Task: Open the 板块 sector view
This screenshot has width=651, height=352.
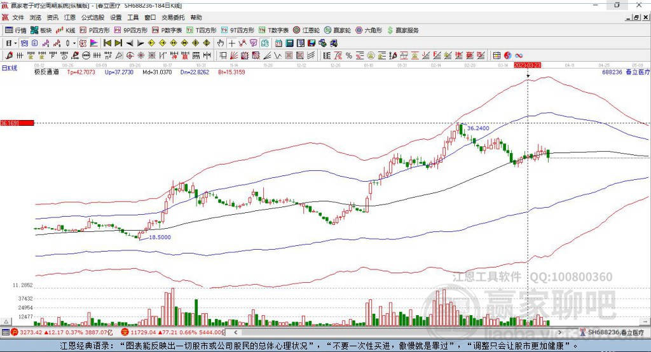Action: coord(41,30)
